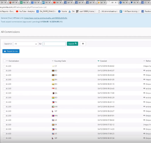
Task: Open YouTube Analytics bookmark
Action: (x=25, y=11)
